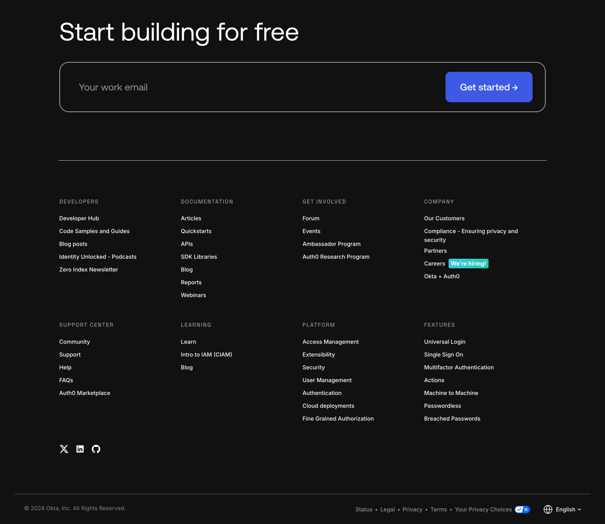This screenshot has height=524, width=605.
Task: Open Multifactor Authentication under Features
Action: tap(459, 367)
